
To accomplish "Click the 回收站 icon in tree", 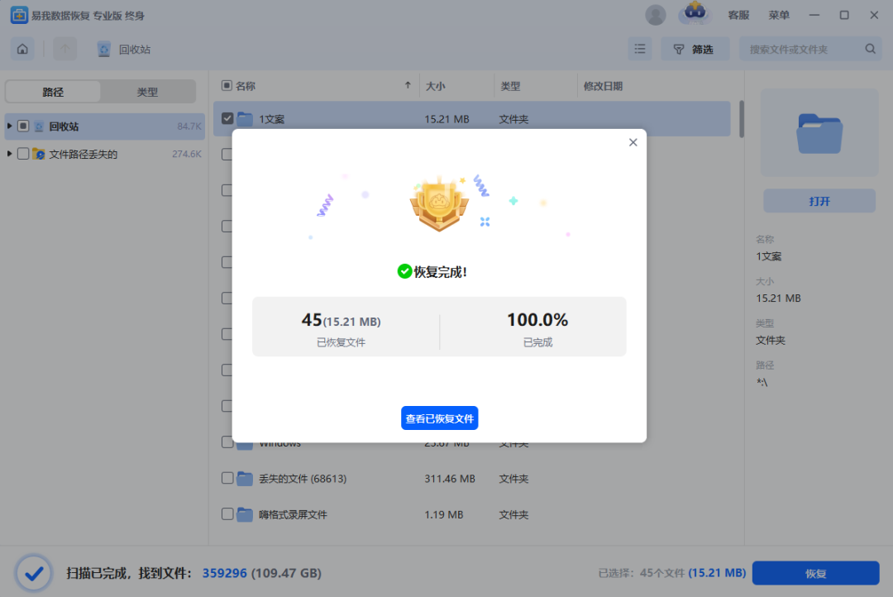I will pos(39,127).
